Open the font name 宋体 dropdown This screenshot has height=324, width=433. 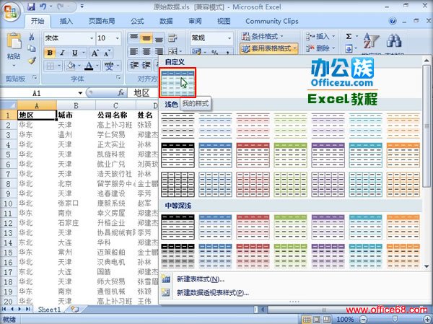(92, 38)
